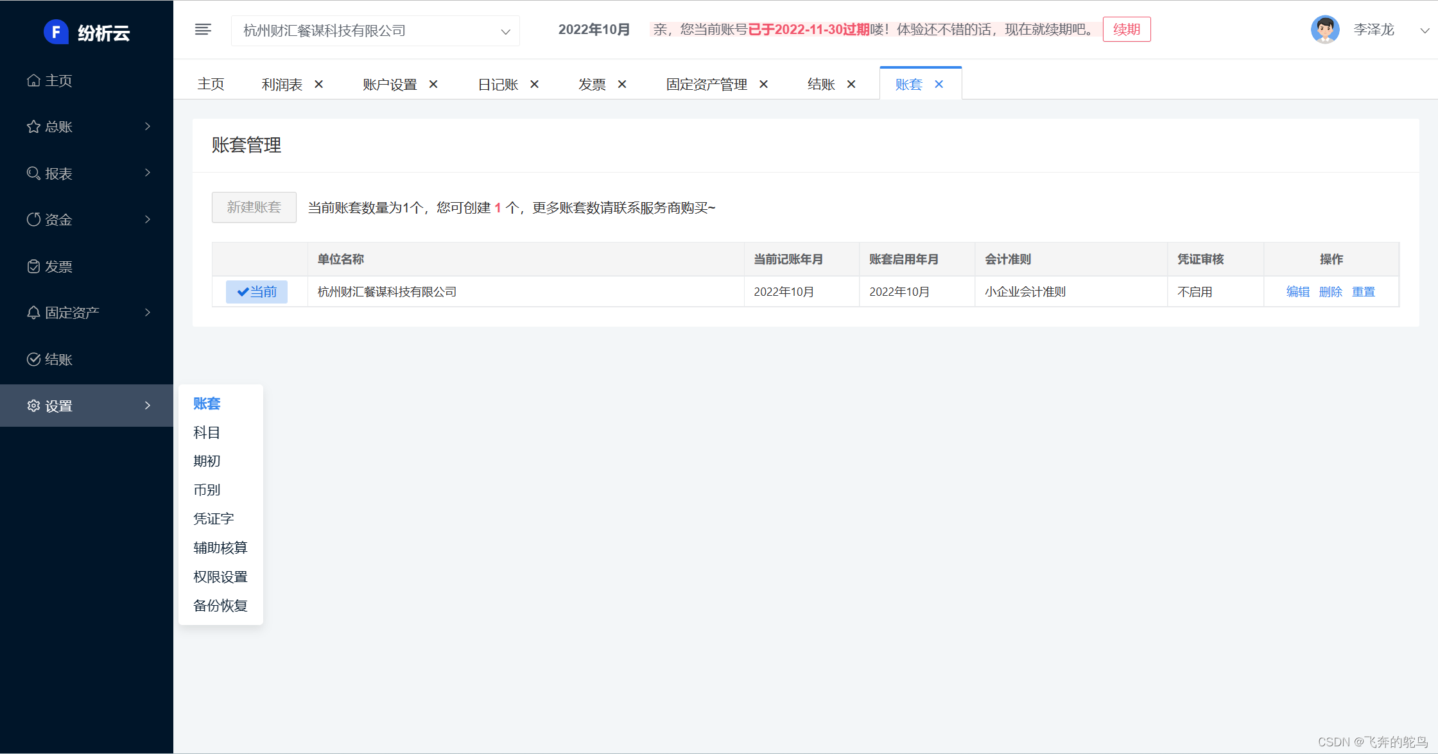Click the gear icon for 设置

coord(33,406)
